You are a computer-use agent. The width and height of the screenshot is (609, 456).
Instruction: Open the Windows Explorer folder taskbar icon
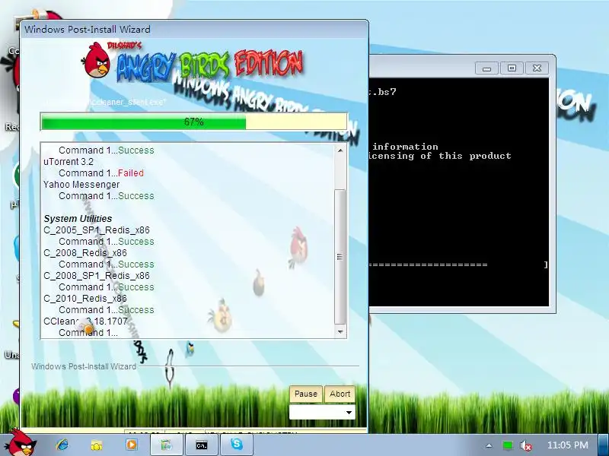click(97, 445)
